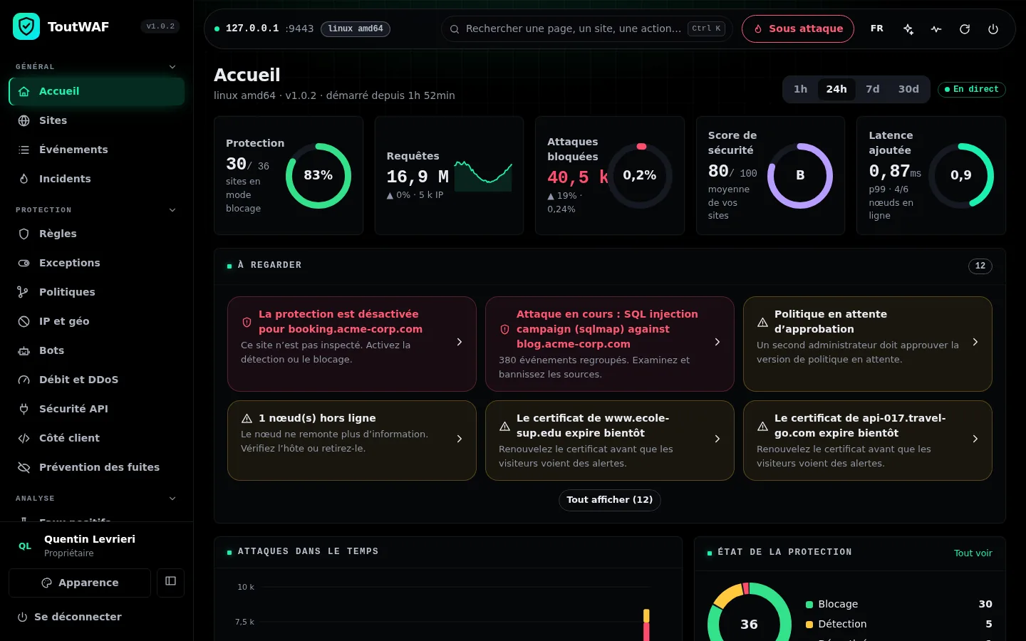The width and height of the screenshot is (1026, 641).
Task: Click the yellow Détection legend swatch
Action: [x=809, y=625]
